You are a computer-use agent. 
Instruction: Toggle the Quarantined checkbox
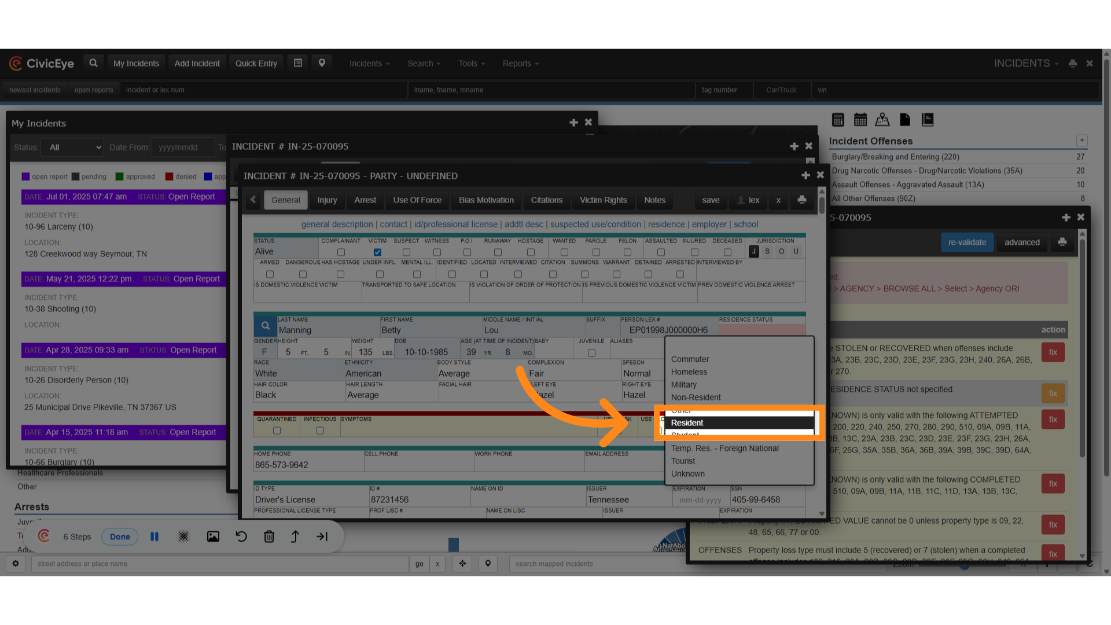277,431
